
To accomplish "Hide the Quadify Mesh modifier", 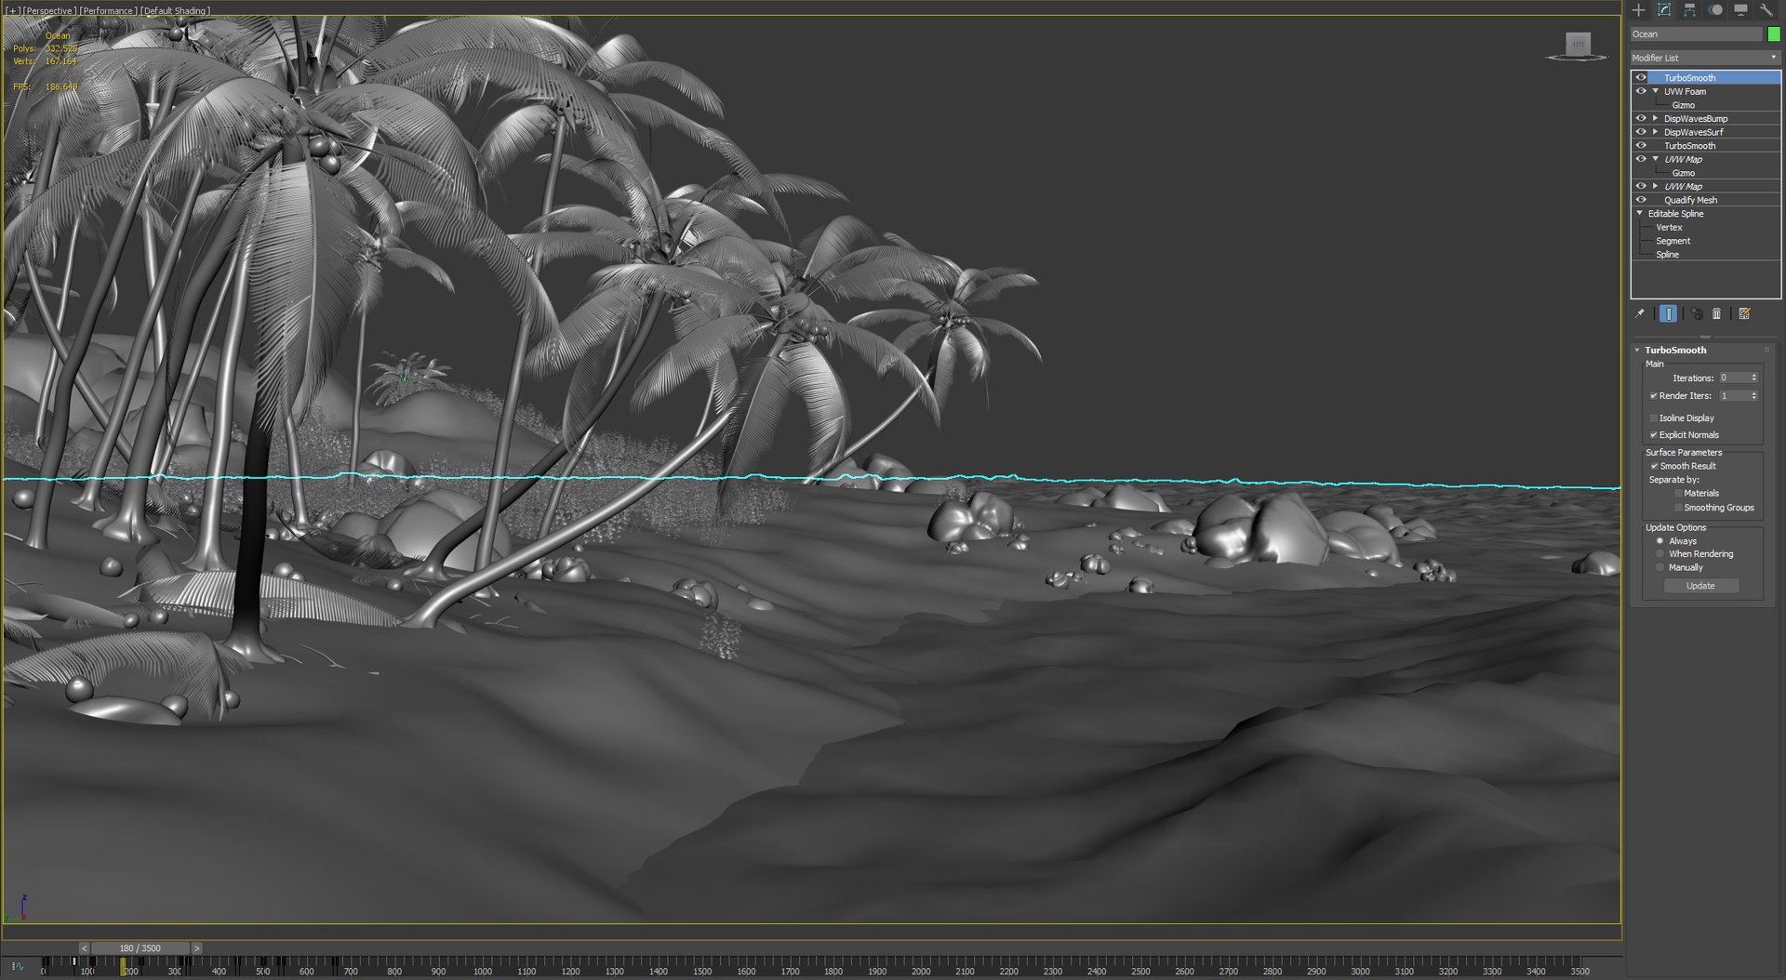I will click(1641, 200).
